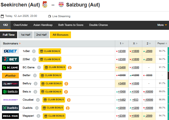Expand the More markets dropdown
The image size is (169, 120).
coord(162,25)
